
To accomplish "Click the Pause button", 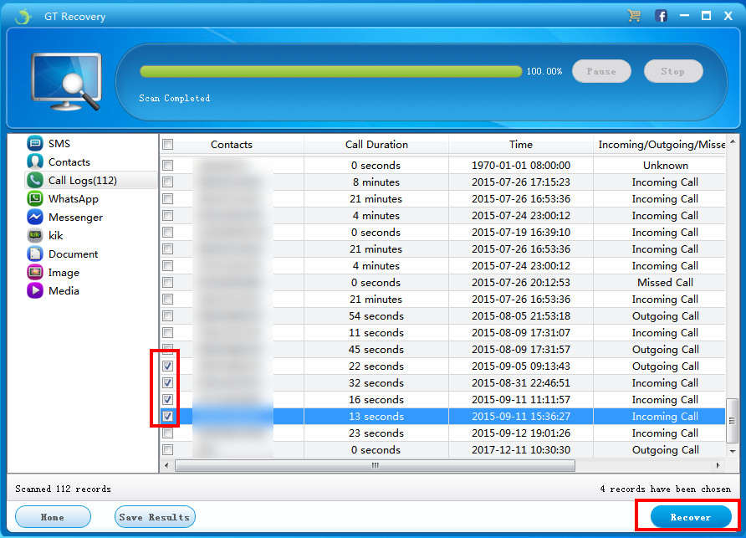I will pyautogui.click(x=601, y=71).
